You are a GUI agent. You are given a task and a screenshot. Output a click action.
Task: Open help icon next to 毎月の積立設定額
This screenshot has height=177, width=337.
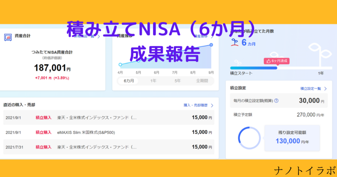tap(276, 101)
